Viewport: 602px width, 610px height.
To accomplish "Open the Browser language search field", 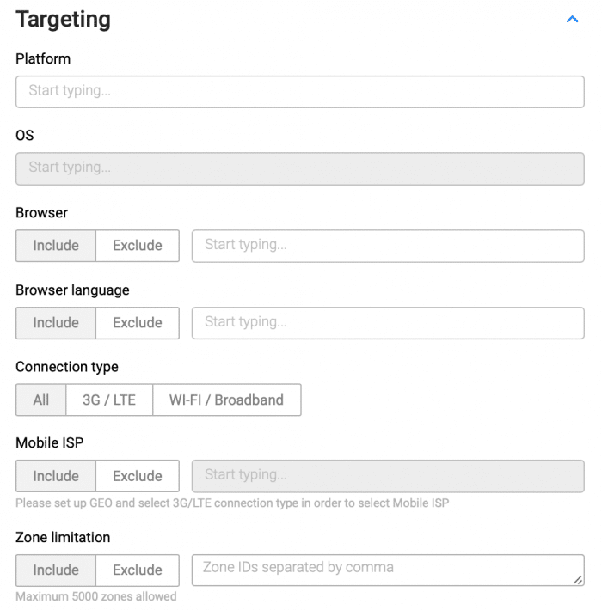I will click(387, 323).
